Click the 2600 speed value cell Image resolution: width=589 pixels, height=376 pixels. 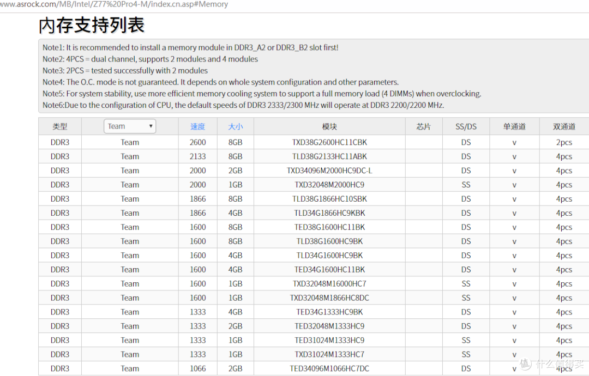point(197,142)
